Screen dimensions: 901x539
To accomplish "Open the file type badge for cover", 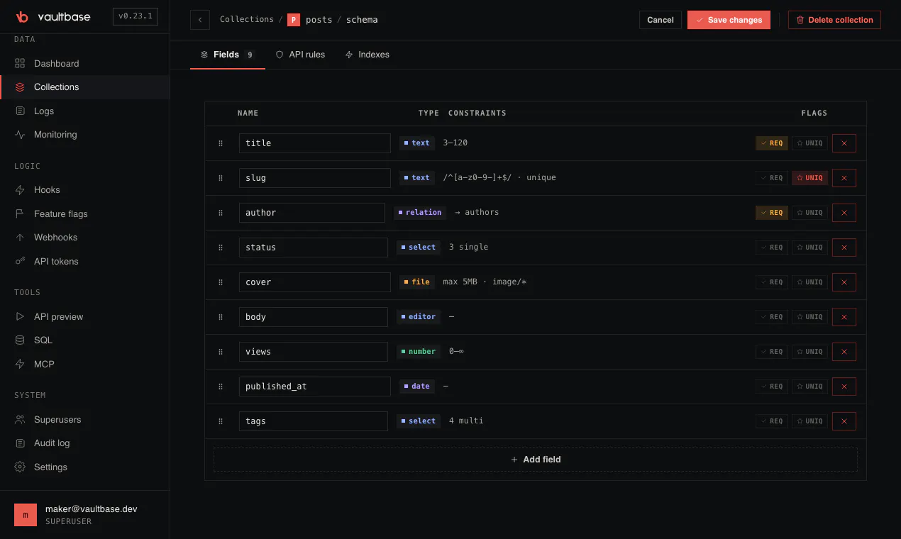I will (416, 282).
